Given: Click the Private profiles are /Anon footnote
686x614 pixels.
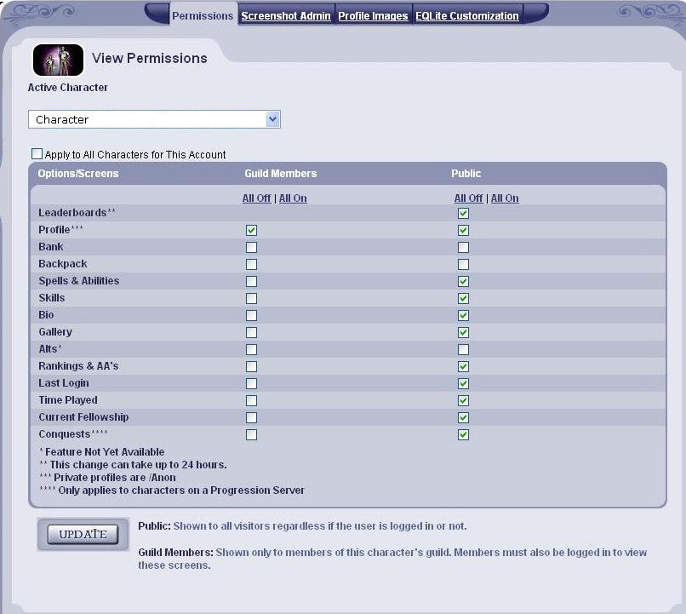Looking at the screenshot, I should point(107,478).
